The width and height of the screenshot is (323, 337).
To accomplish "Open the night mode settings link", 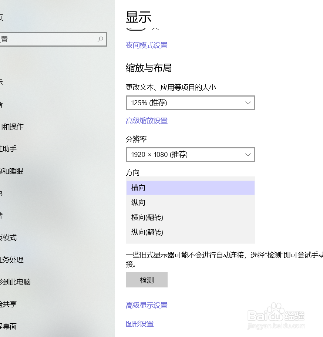I will pyautogui.click(x=147, y=45).
